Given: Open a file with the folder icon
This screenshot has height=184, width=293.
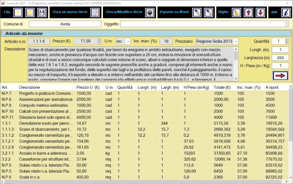Looking at the screenshot, I should pyautogui.click(x=30, y=13).
